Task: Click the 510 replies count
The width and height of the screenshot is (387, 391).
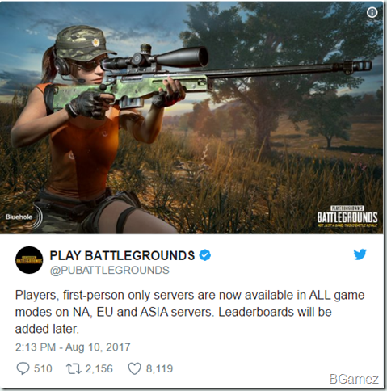Action: [x=43, y=368]
